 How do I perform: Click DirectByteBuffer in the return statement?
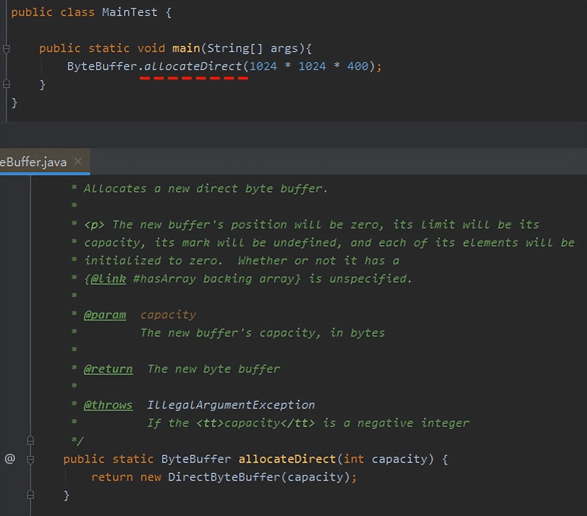point(223,477)
